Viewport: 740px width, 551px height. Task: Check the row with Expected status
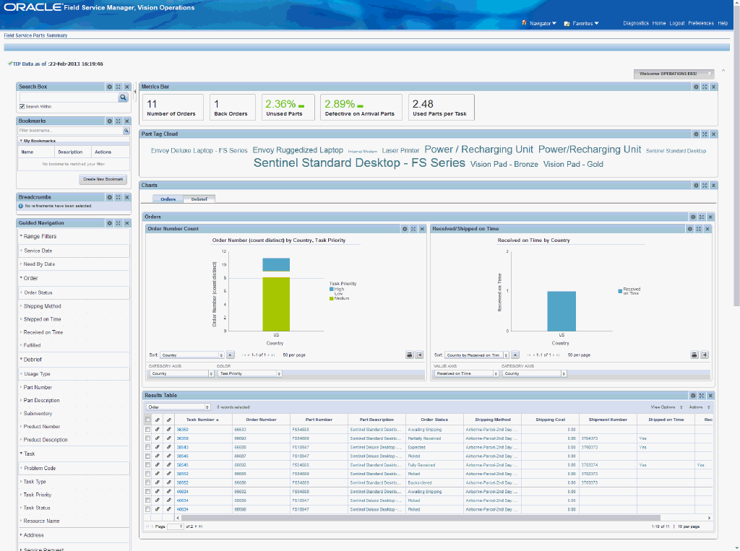click(x=147, y=447)
